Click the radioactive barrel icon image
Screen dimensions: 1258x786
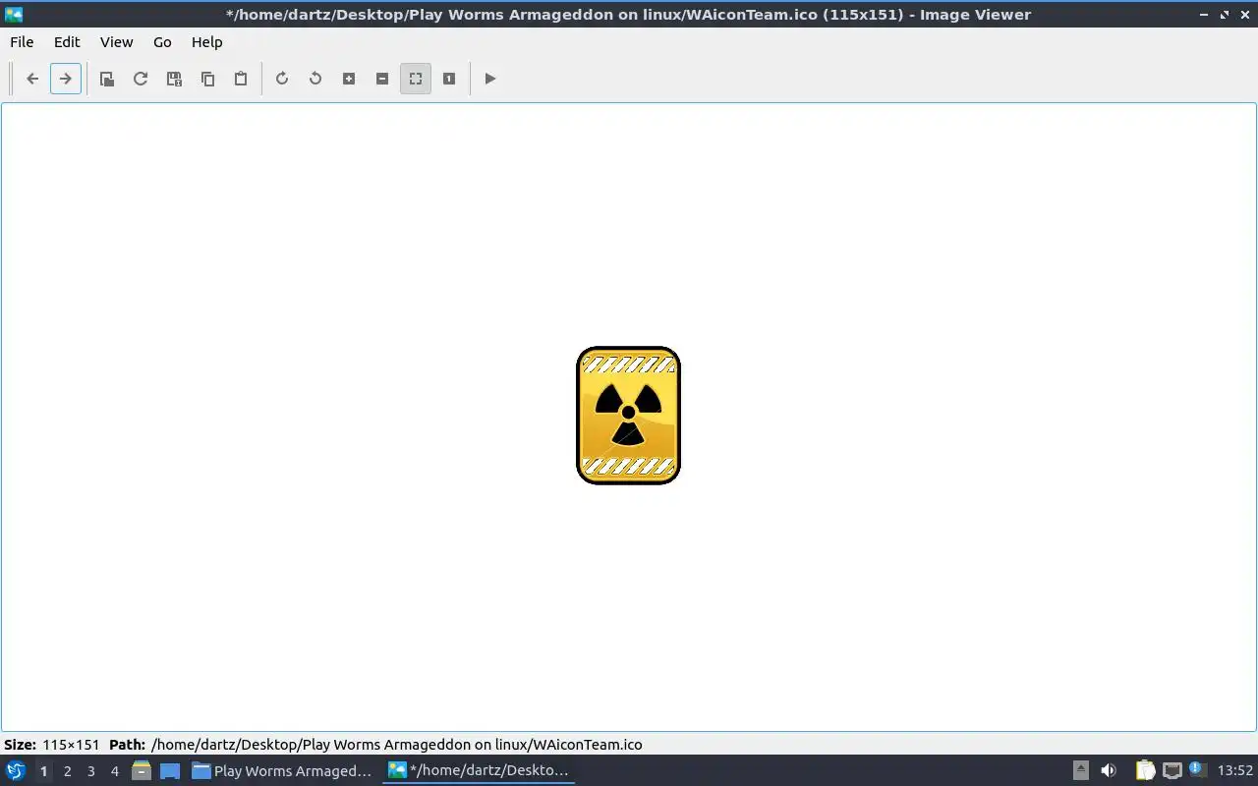628,416
